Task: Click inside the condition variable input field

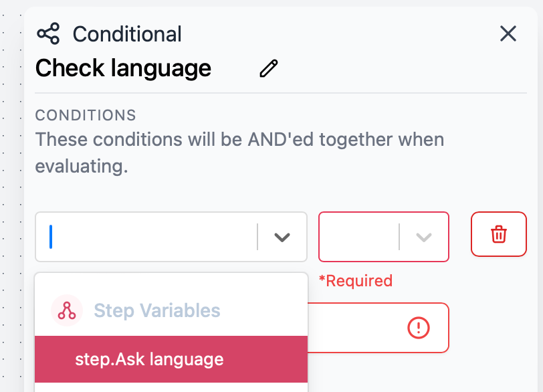Action: (x=147, y=236)
